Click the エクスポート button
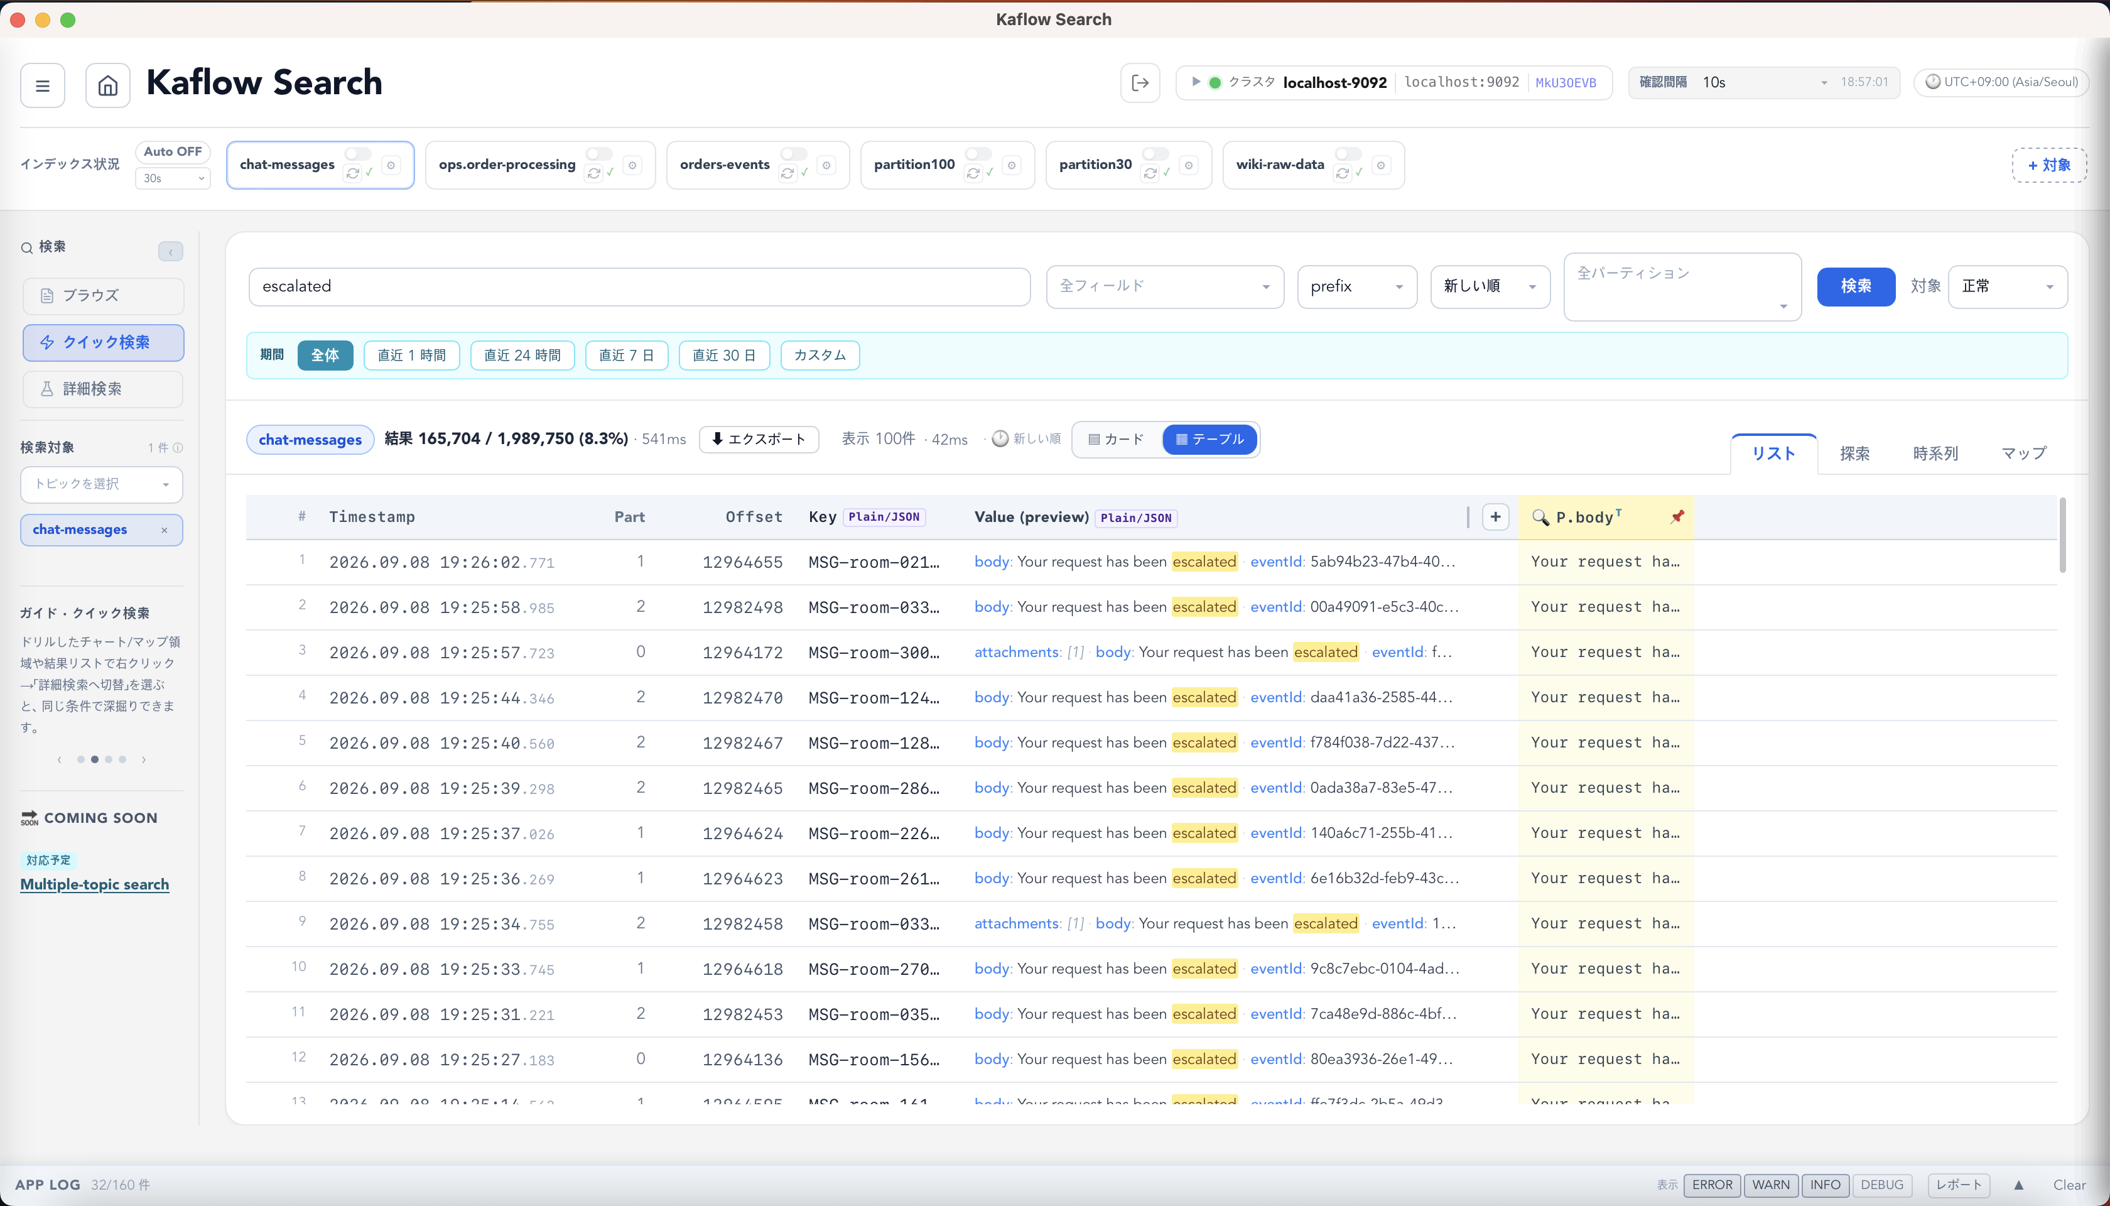The width and height of the screenshot is (2110, 1206). click(759, 440)
